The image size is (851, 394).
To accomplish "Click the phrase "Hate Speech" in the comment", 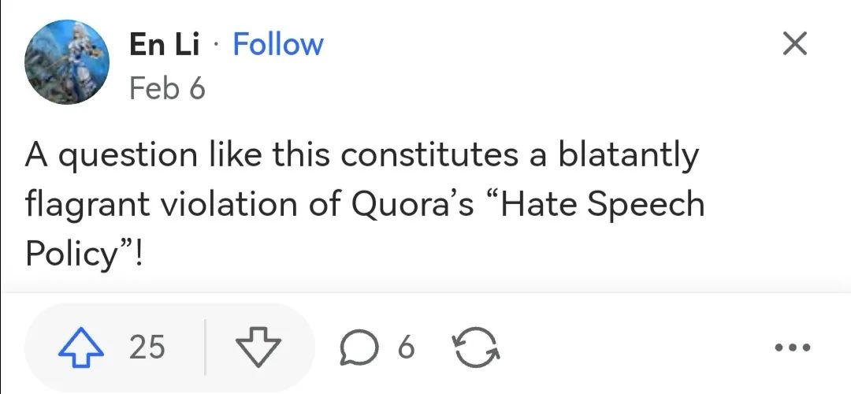I will pos(602,204).
